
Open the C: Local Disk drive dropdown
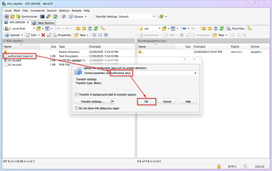pos(33,28)
